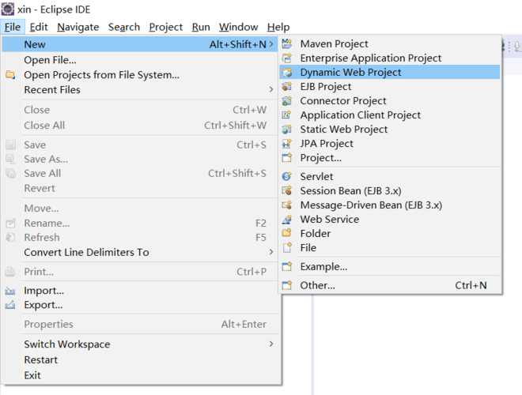Click the JPA Project icon
This screenshot has width=522, height=395.
point(286,144)
